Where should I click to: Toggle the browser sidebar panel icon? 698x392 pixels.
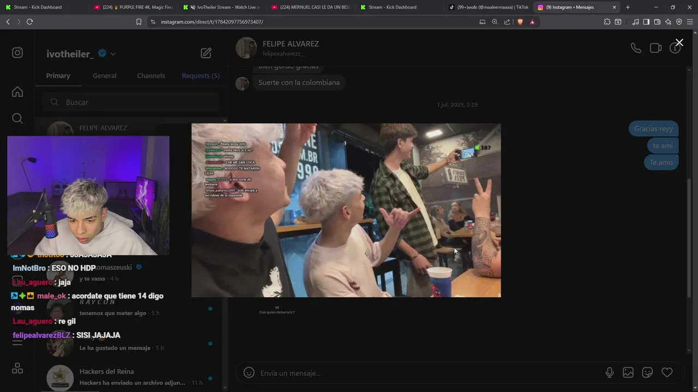click(x=646, y=22)
